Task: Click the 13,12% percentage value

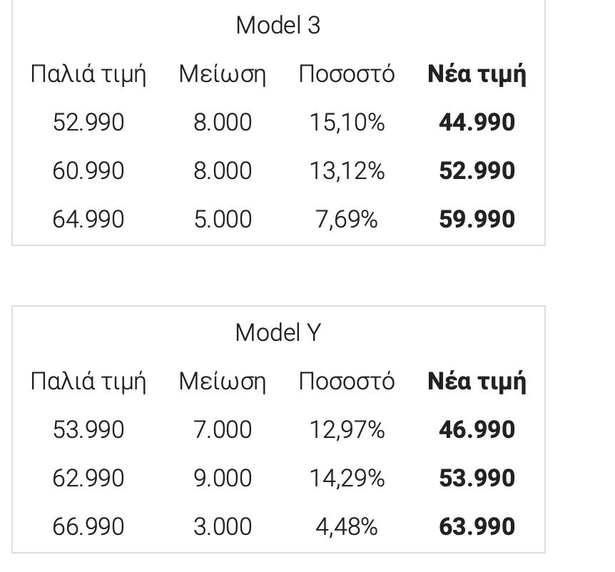Action: click(x=347, y=171)
